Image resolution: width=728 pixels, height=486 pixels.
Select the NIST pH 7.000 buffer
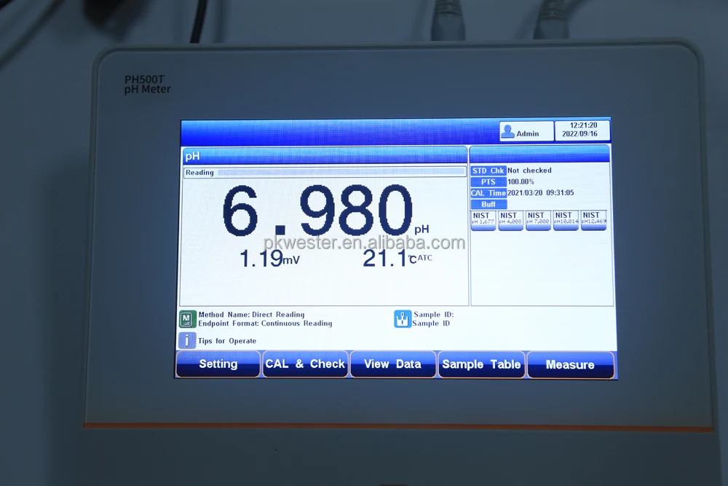pos(538,220)
